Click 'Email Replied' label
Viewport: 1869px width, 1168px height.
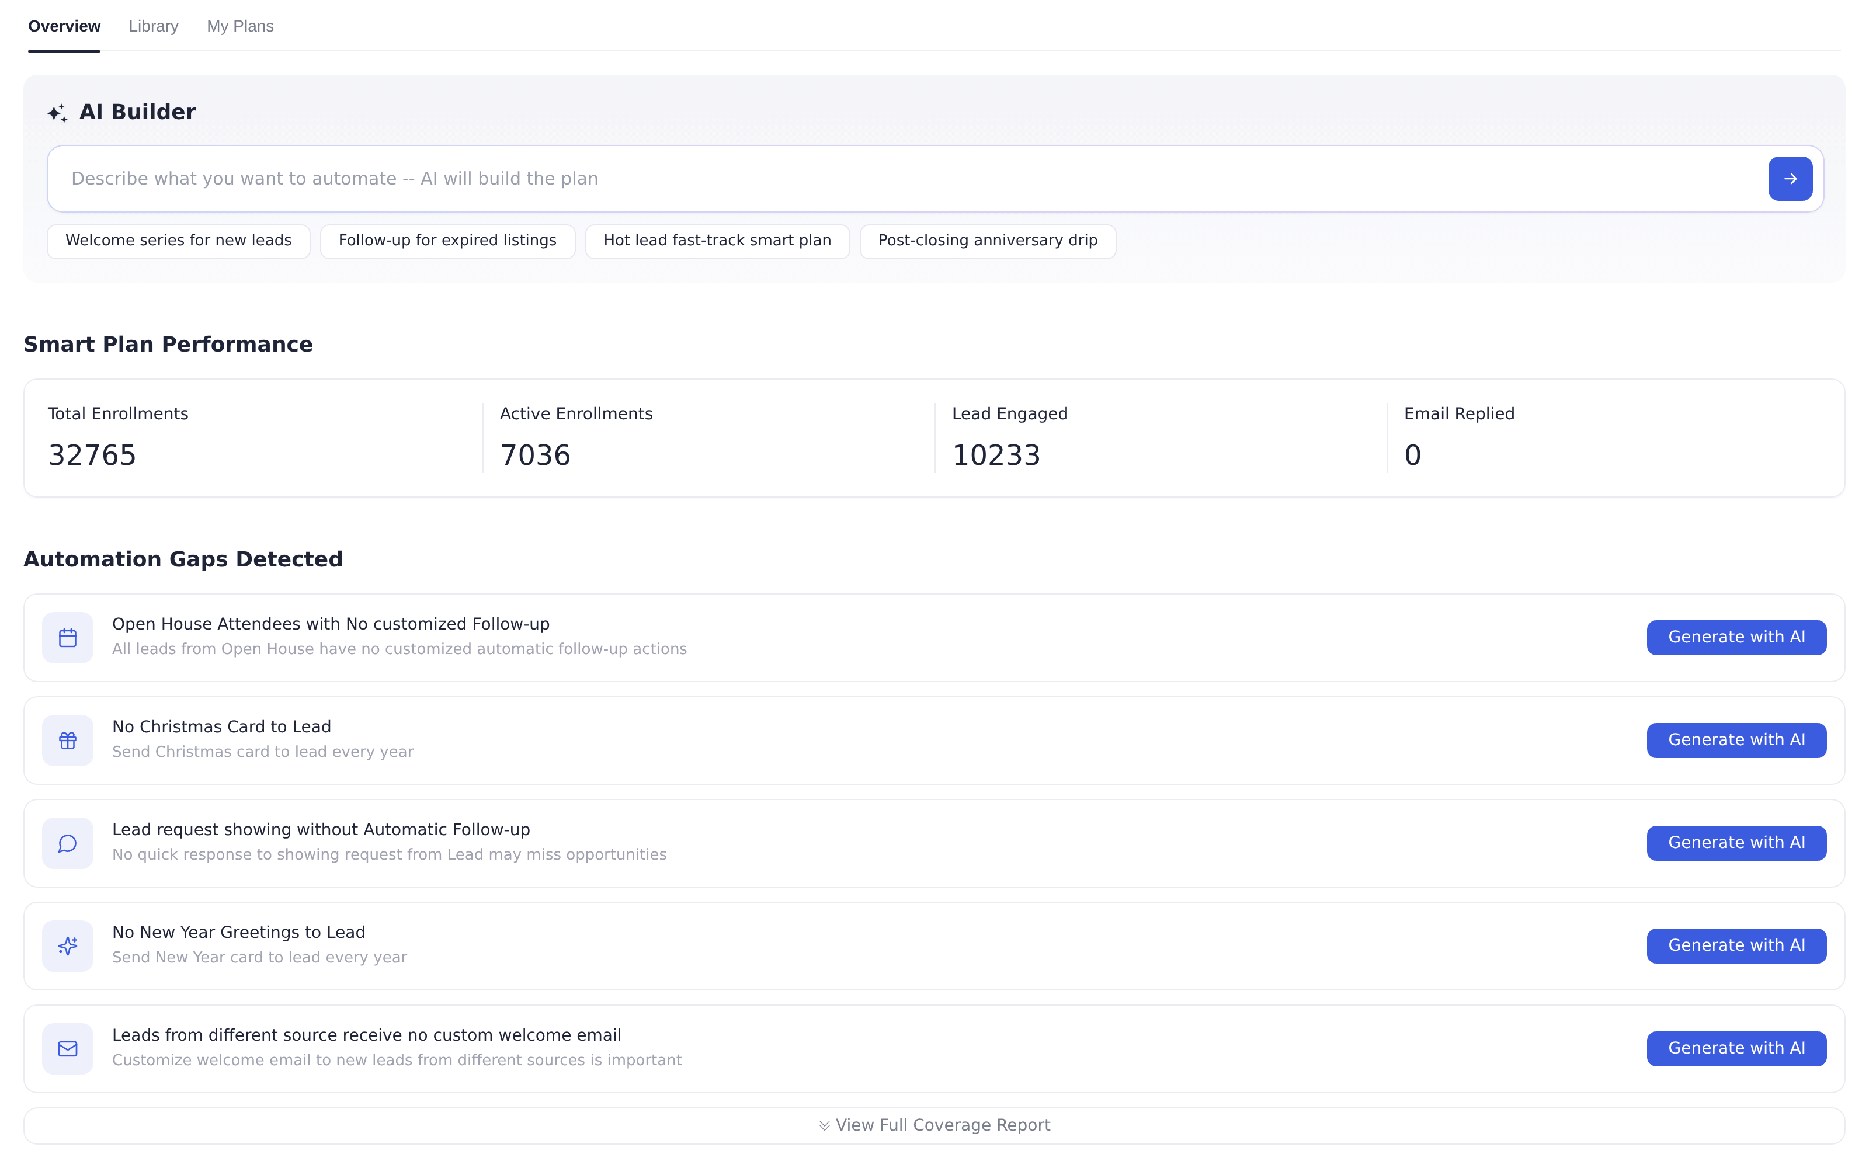coord(1459,414)
